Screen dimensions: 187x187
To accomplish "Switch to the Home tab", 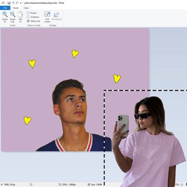I will coord(16,8).
